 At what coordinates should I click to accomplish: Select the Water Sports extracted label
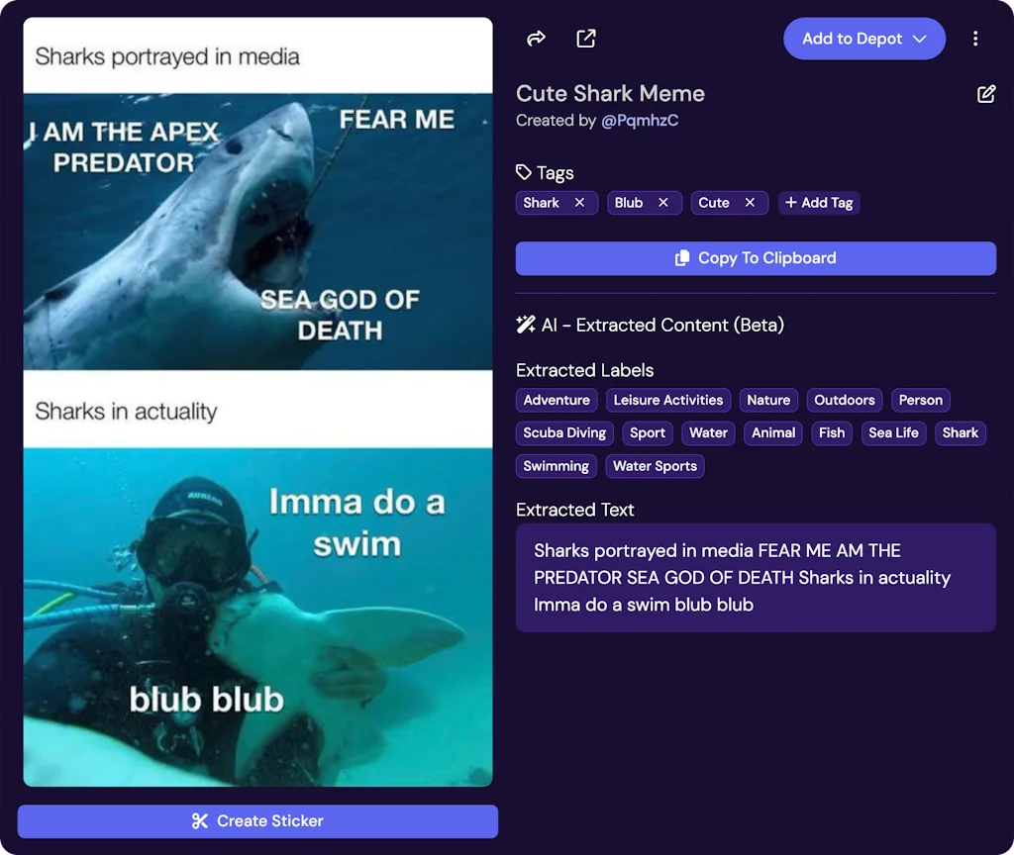click(x=655, y=465)
